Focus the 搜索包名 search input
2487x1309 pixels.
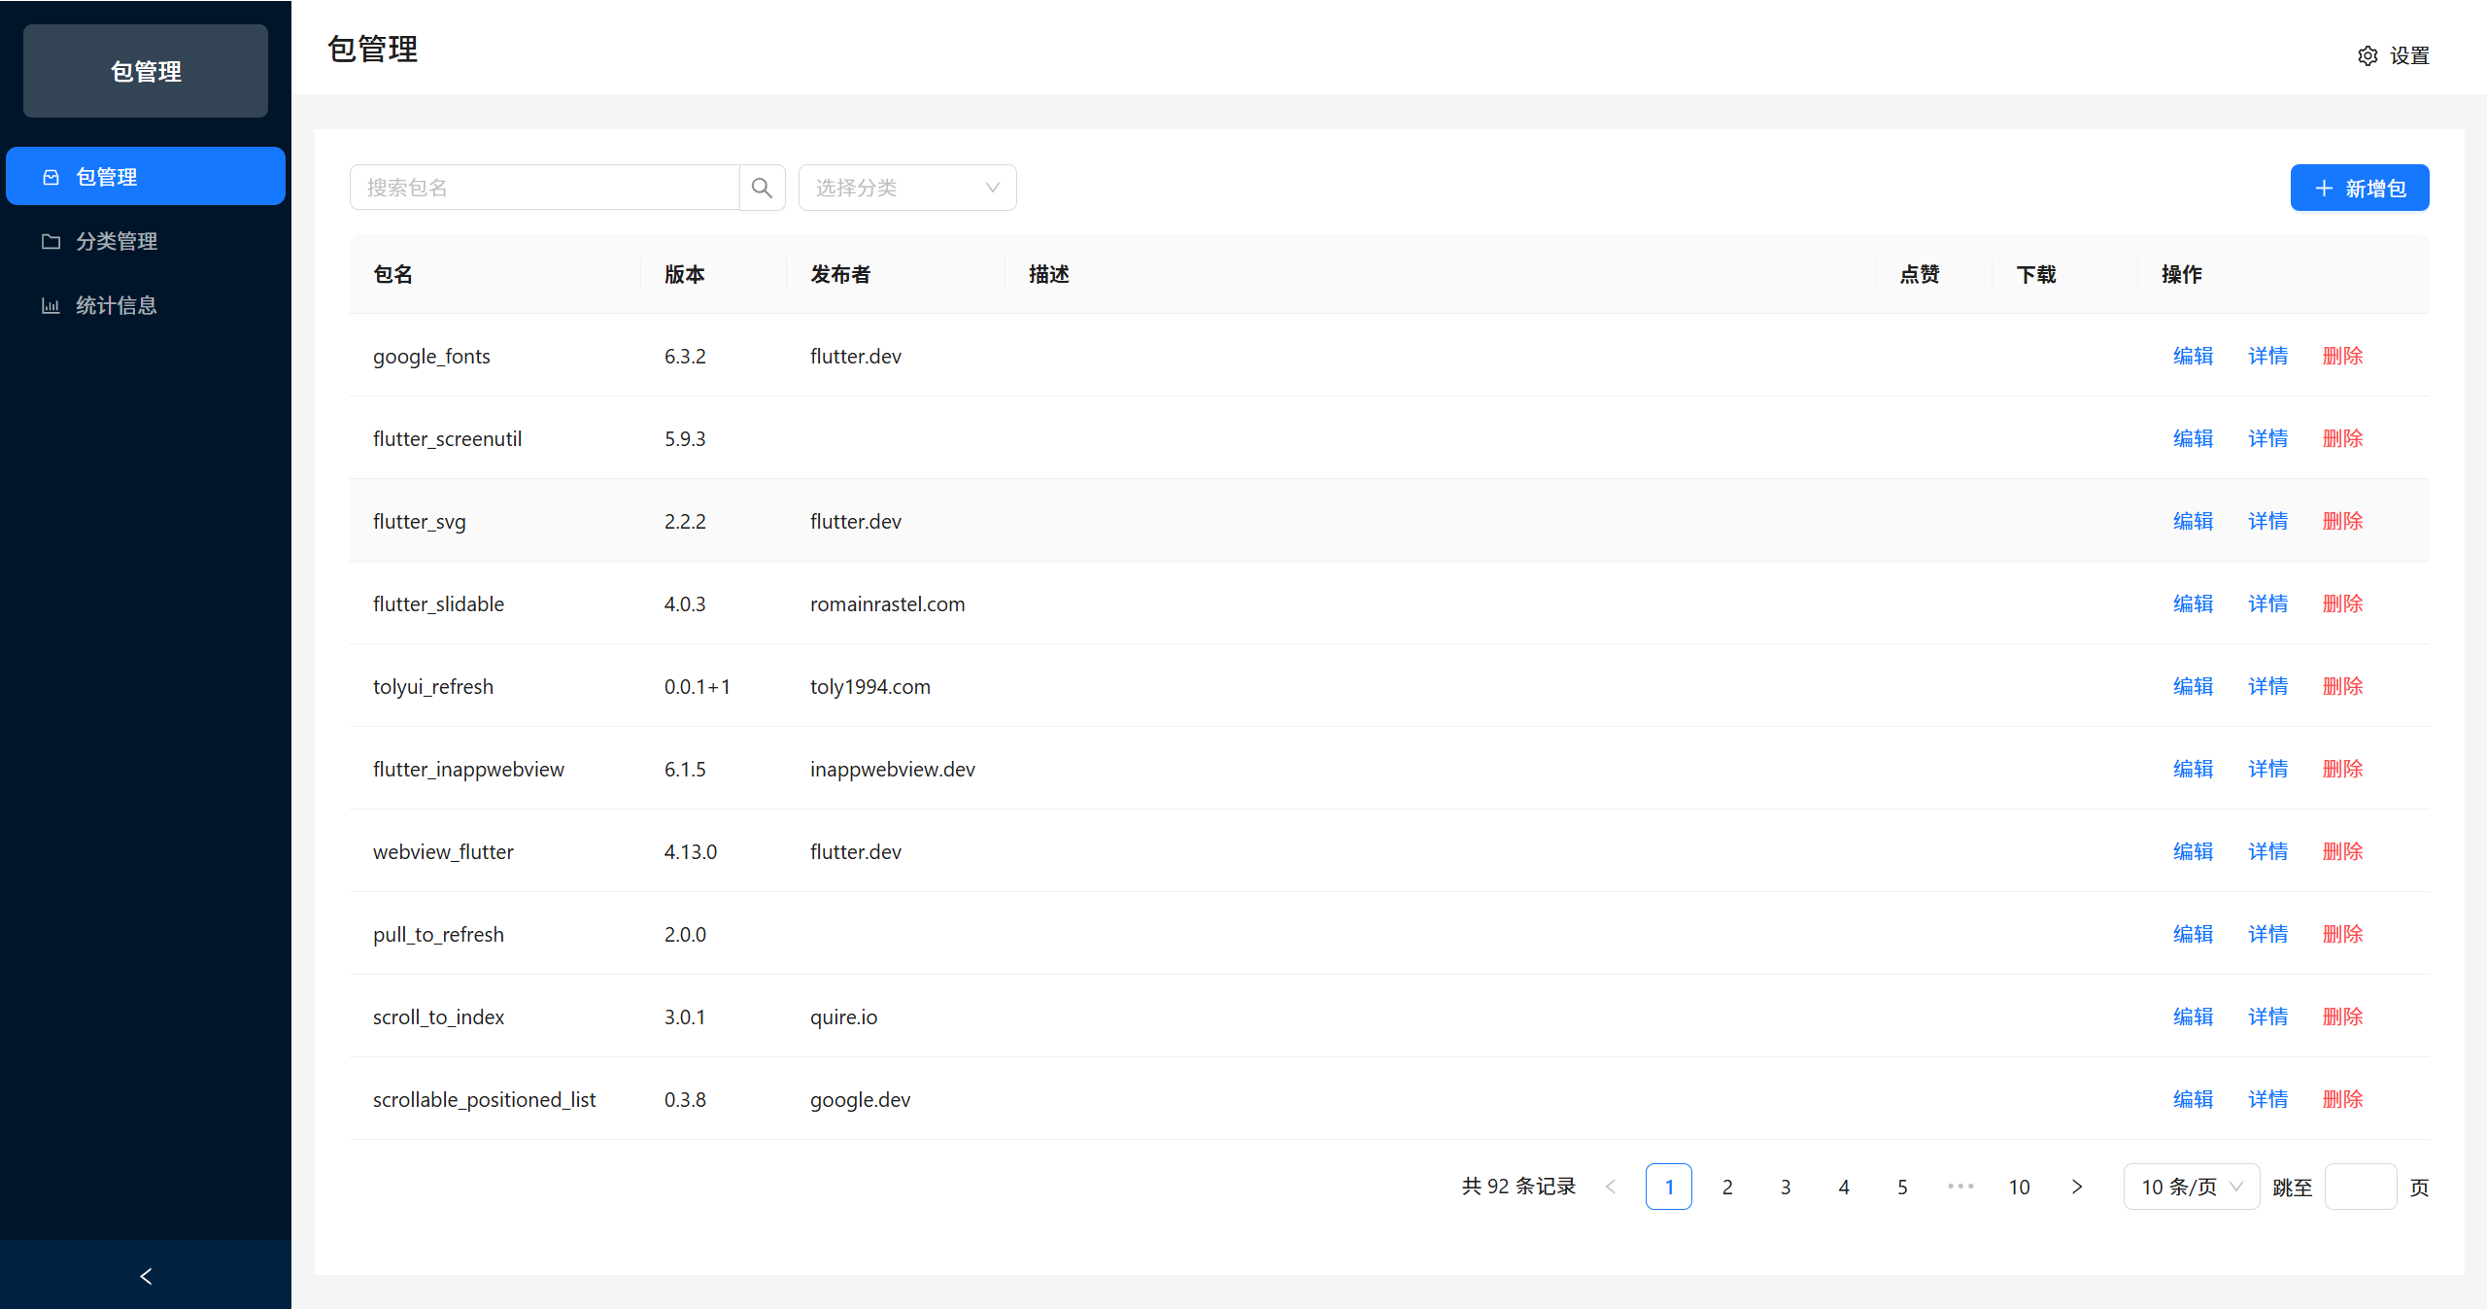tap(544, 188)
